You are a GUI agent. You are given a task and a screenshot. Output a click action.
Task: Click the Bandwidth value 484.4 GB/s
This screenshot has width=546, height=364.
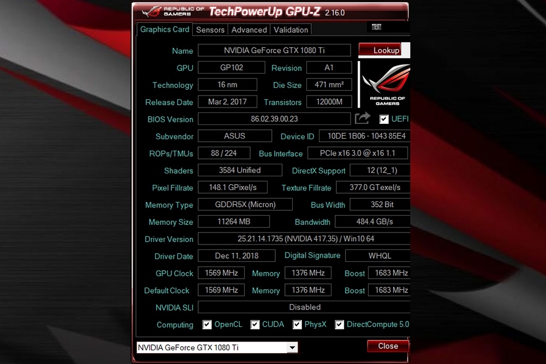[372, 222]
